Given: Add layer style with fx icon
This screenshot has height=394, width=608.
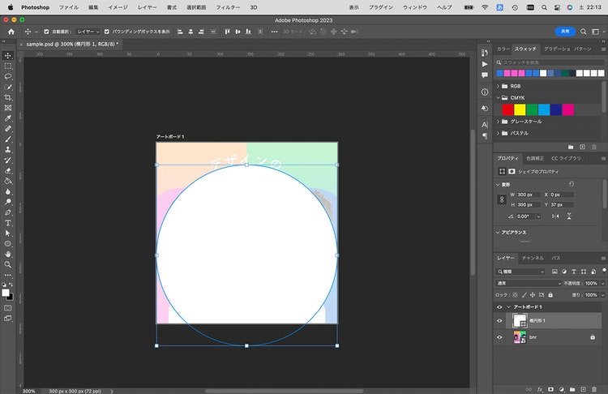Looking at the screenshot, I should (540, 389).
